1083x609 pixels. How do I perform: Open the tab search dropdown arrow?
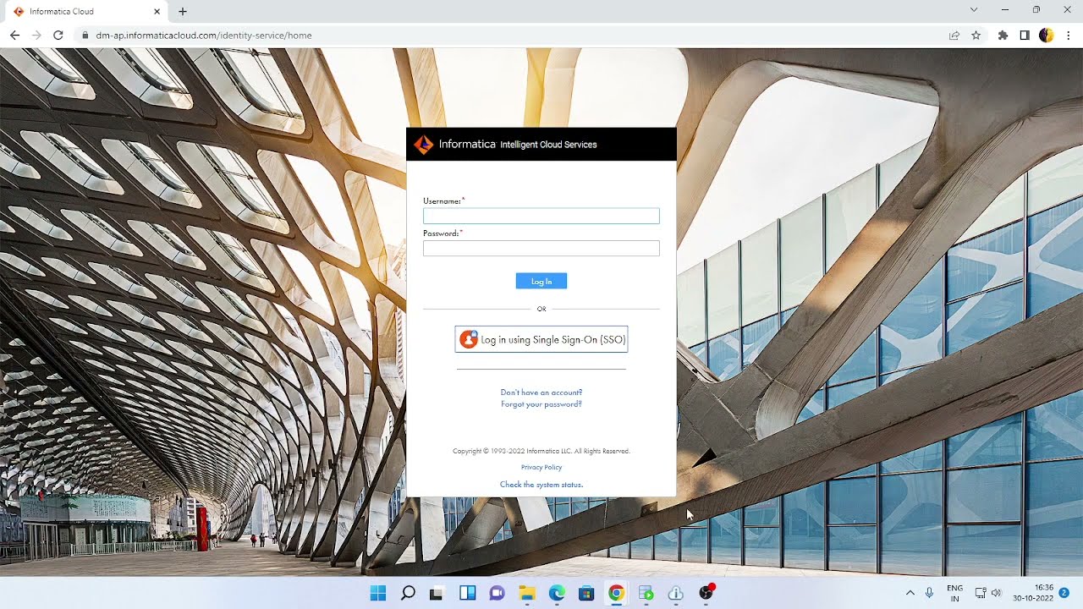tap(974, 9)
